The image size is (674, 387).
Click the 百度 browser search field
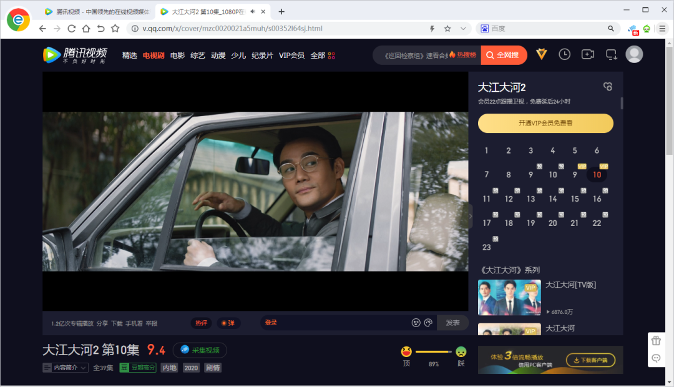click(x=548, y=28)
